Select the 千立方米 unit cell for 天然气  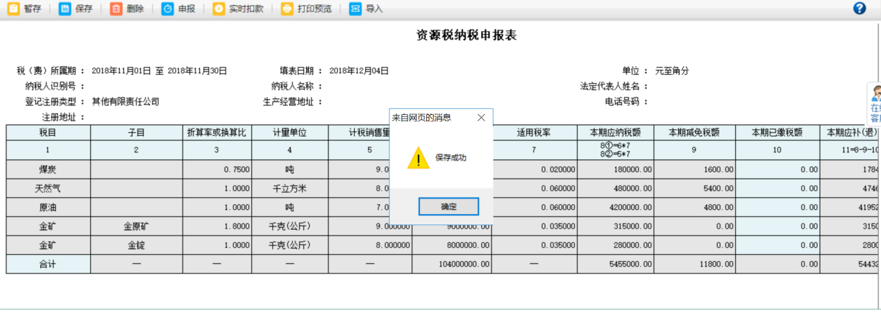[290, 188]
